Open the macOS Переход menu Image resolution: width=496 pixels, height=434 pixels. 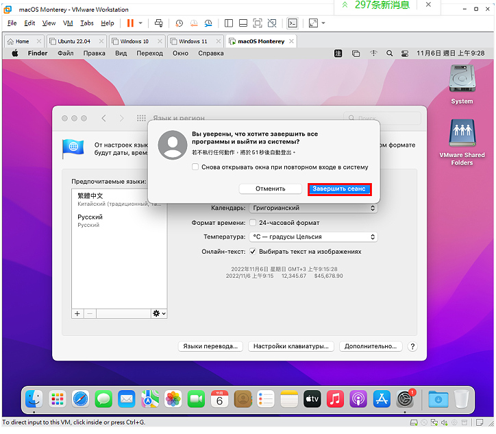tap(149, 53)
